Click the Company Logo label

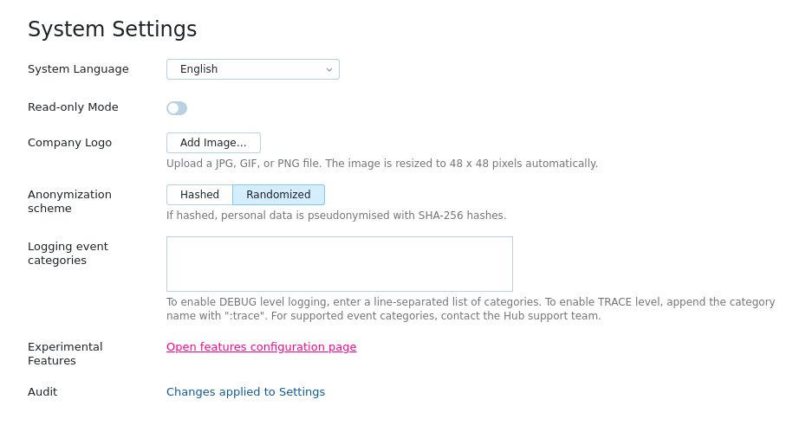(69, 143)
